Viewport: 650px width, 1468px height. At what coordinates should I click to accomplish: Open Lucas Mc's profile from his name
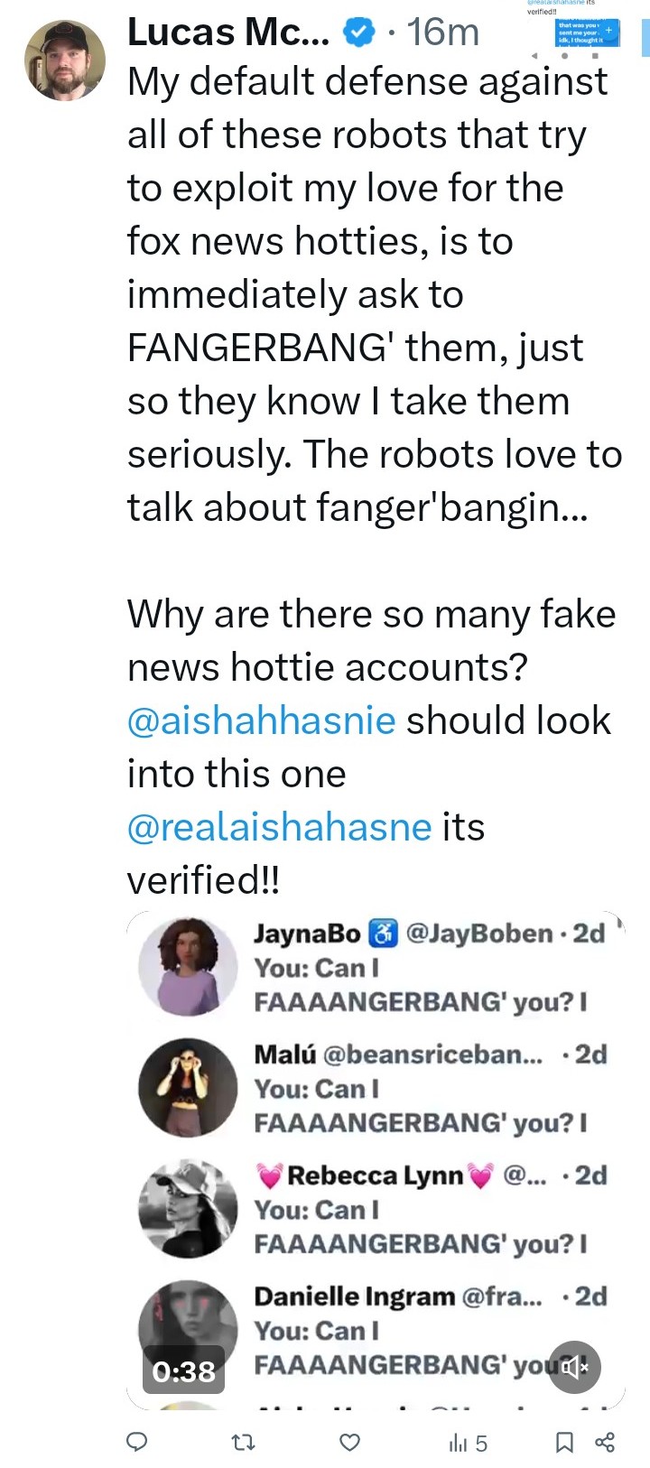pos(228,33)
